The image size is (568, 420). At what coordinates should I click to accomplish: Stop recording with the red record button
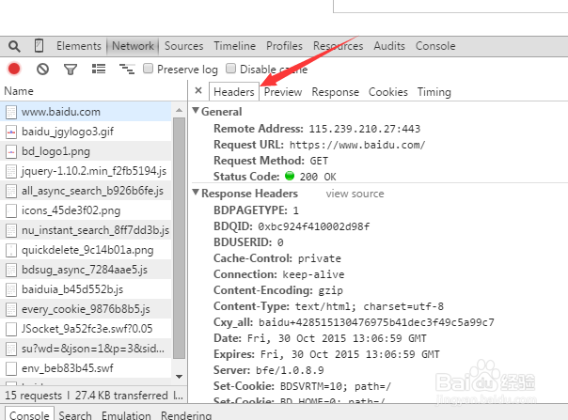14,69
